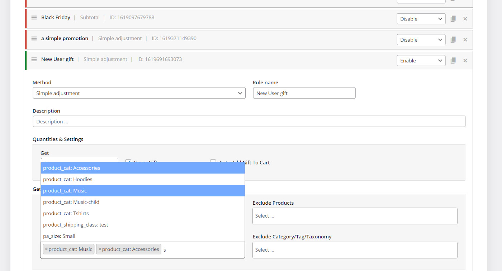This screenshot has height=271, width=502.
Task: Open Black Friday status dropdown
Action: tap(421, 19)
